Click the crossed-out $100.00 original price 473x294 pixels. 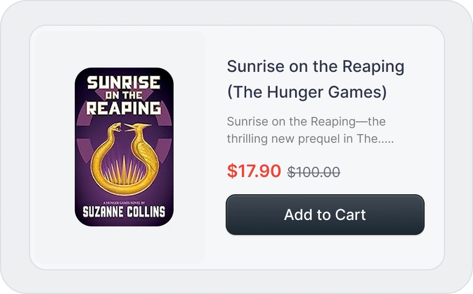click(x=313, y=172)
